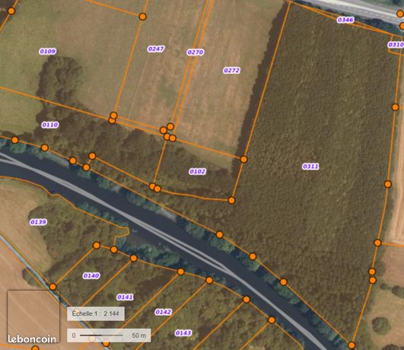Image resolution: width=404 pixels, height=350 pixels.
Task: Click the leboncoin logo
Action: pos(32,339)
